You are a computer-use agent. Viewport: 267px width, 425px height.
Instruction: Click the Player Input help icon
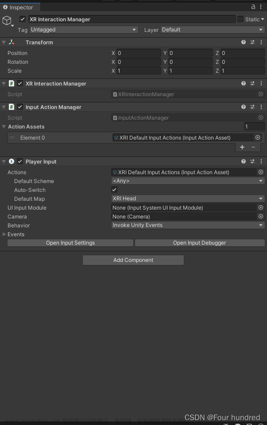243,161
